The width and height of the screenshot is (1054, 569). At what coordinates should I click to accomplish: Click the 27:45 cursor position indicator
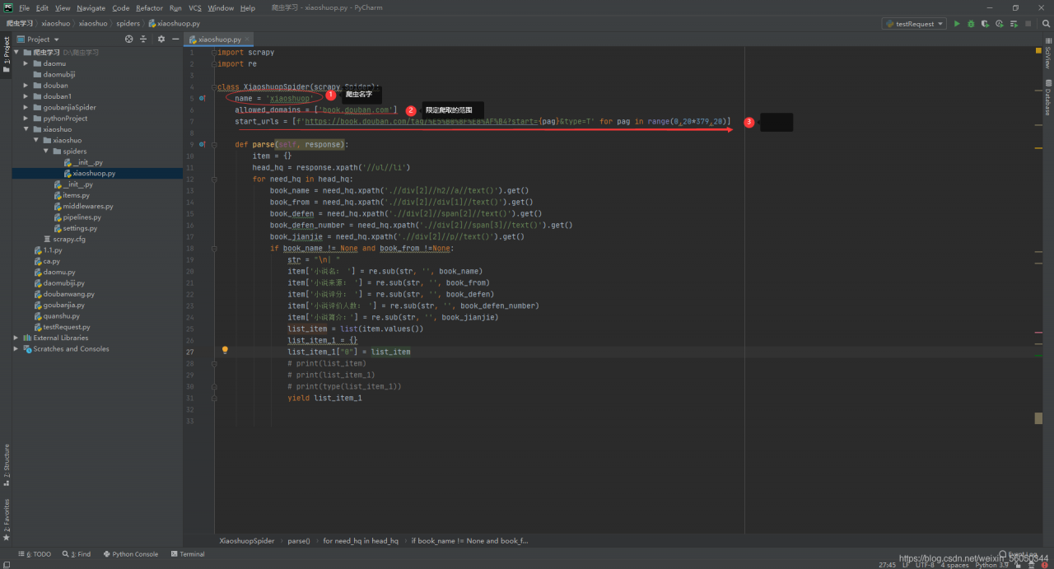(888, 565)
